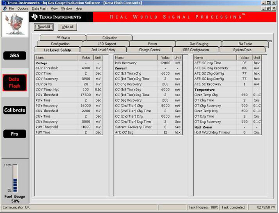
Task: Click the app icon in the title bar
Action: pos(5,3)
